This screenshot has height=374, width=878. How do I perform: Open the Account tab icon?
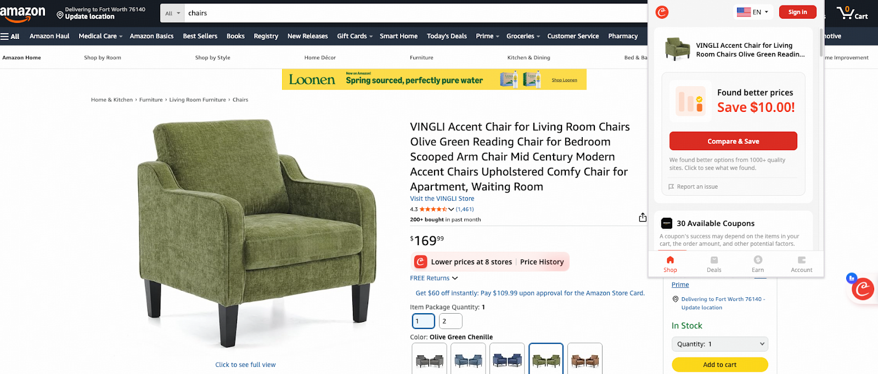pos(802,260)
